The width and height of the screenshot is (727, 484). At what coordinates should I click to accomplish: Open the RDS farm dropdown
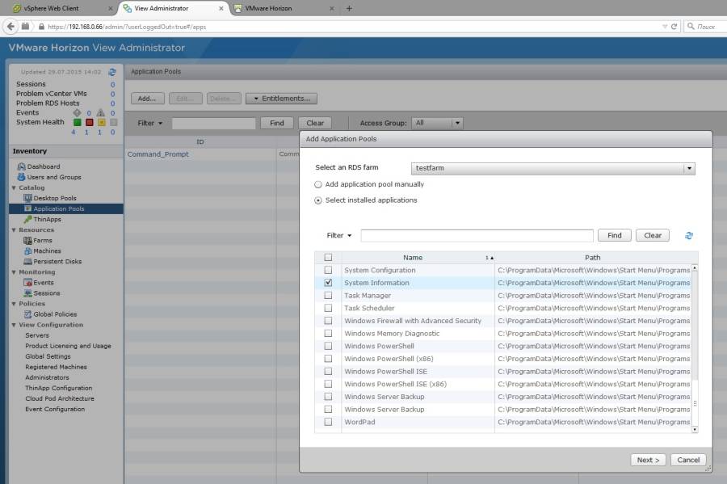553,168
